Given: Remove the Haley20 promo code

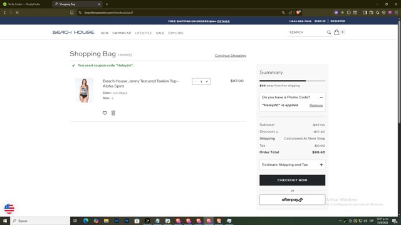Looking at the screenshot, I should point(316,106).
